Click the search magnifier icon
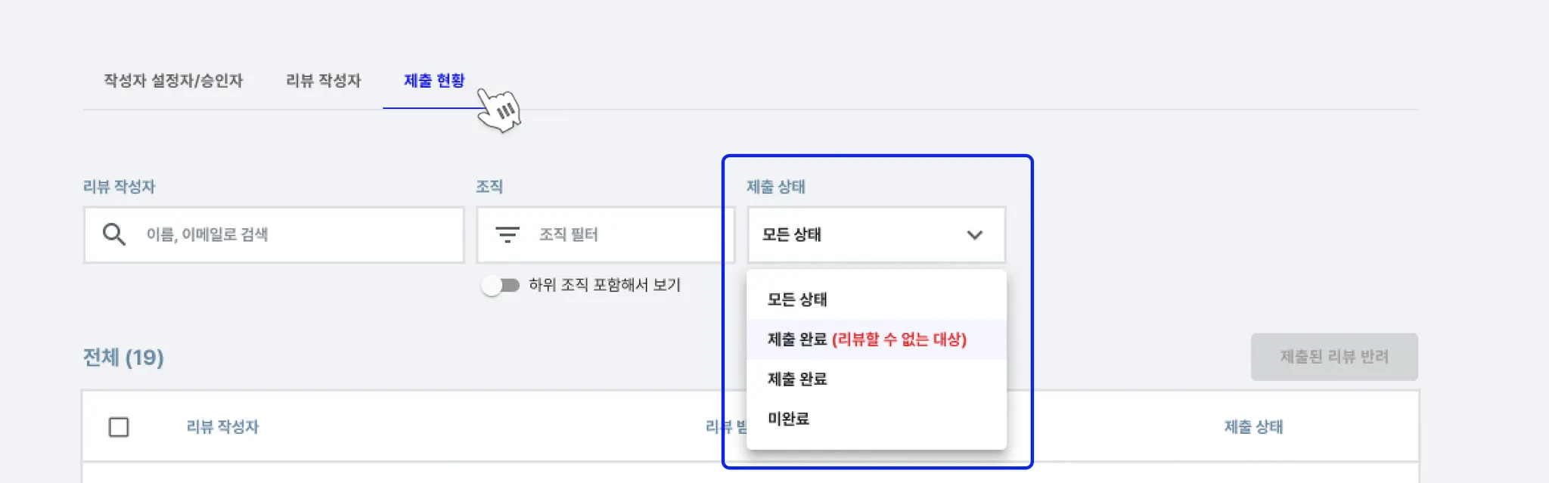This screenshot has height=483, width=1549. point(114,234)
